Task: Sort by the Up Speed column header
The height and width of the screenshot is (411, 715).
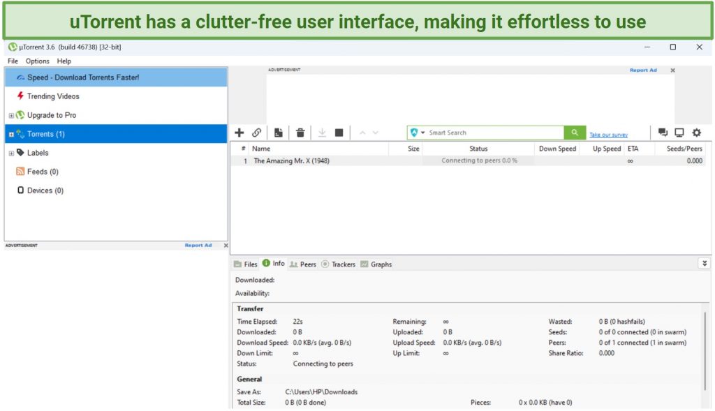Action: coord(602,149)
